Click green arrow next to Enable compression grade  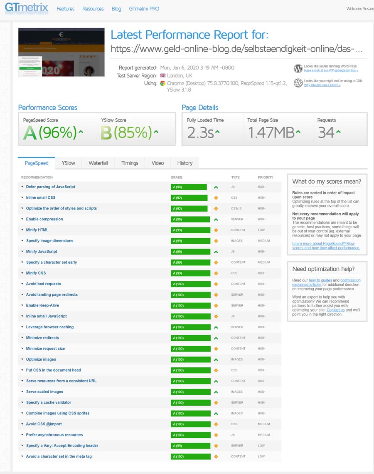(216, 220)
